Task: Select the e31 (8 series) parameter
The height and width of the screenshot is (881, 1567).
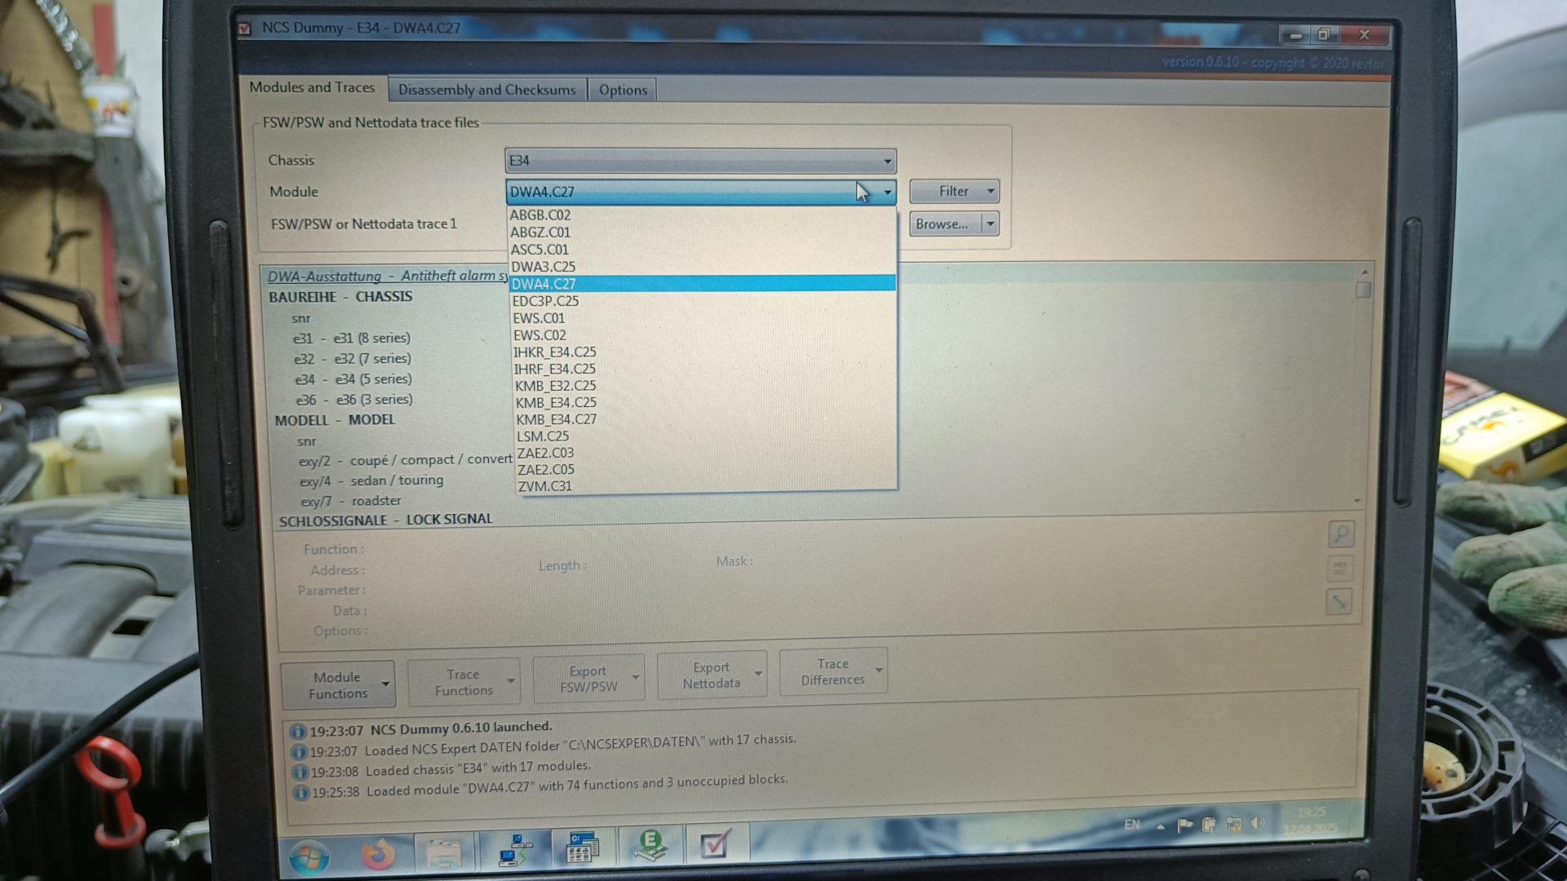Action: (352, 338)
